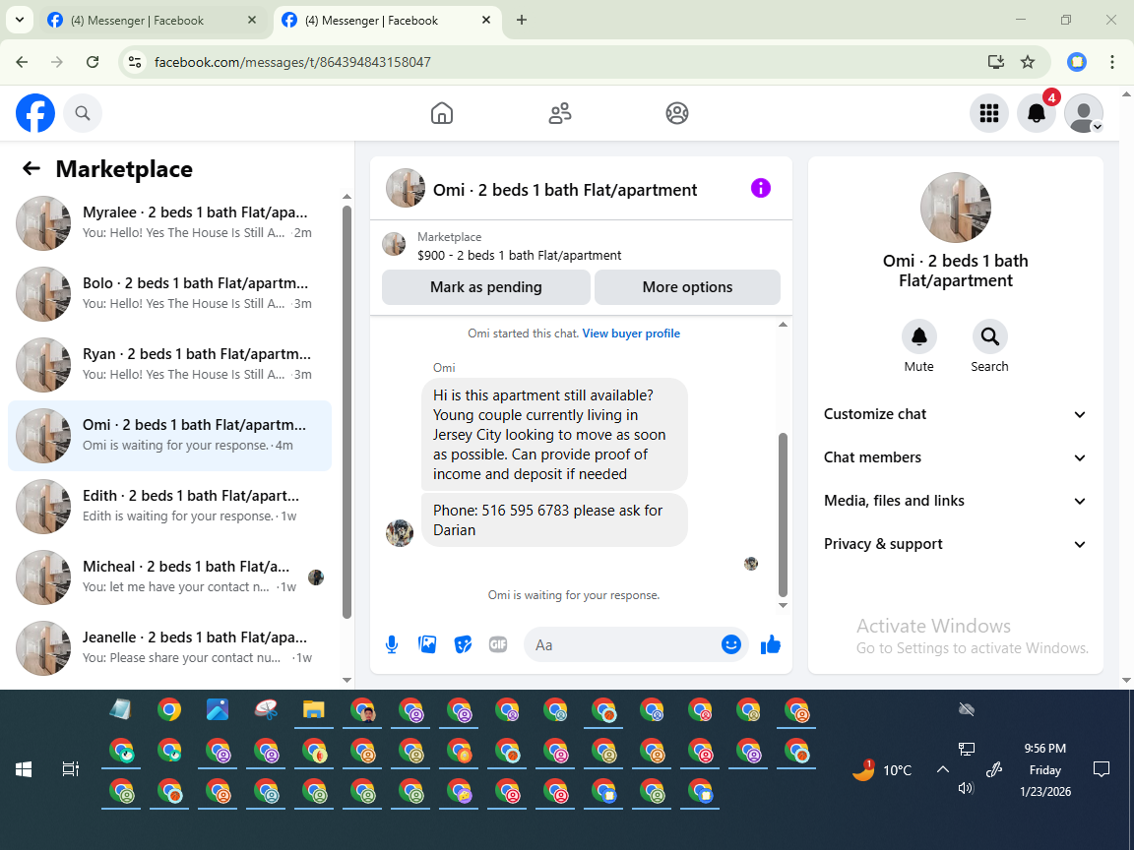Click the address bar URL

click(293, 62)
